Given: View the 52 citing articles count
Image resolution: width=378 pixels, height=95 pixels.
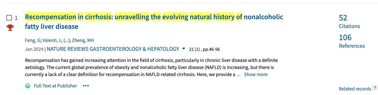Looking at the screenshot, I should click(x=343, y=18).
